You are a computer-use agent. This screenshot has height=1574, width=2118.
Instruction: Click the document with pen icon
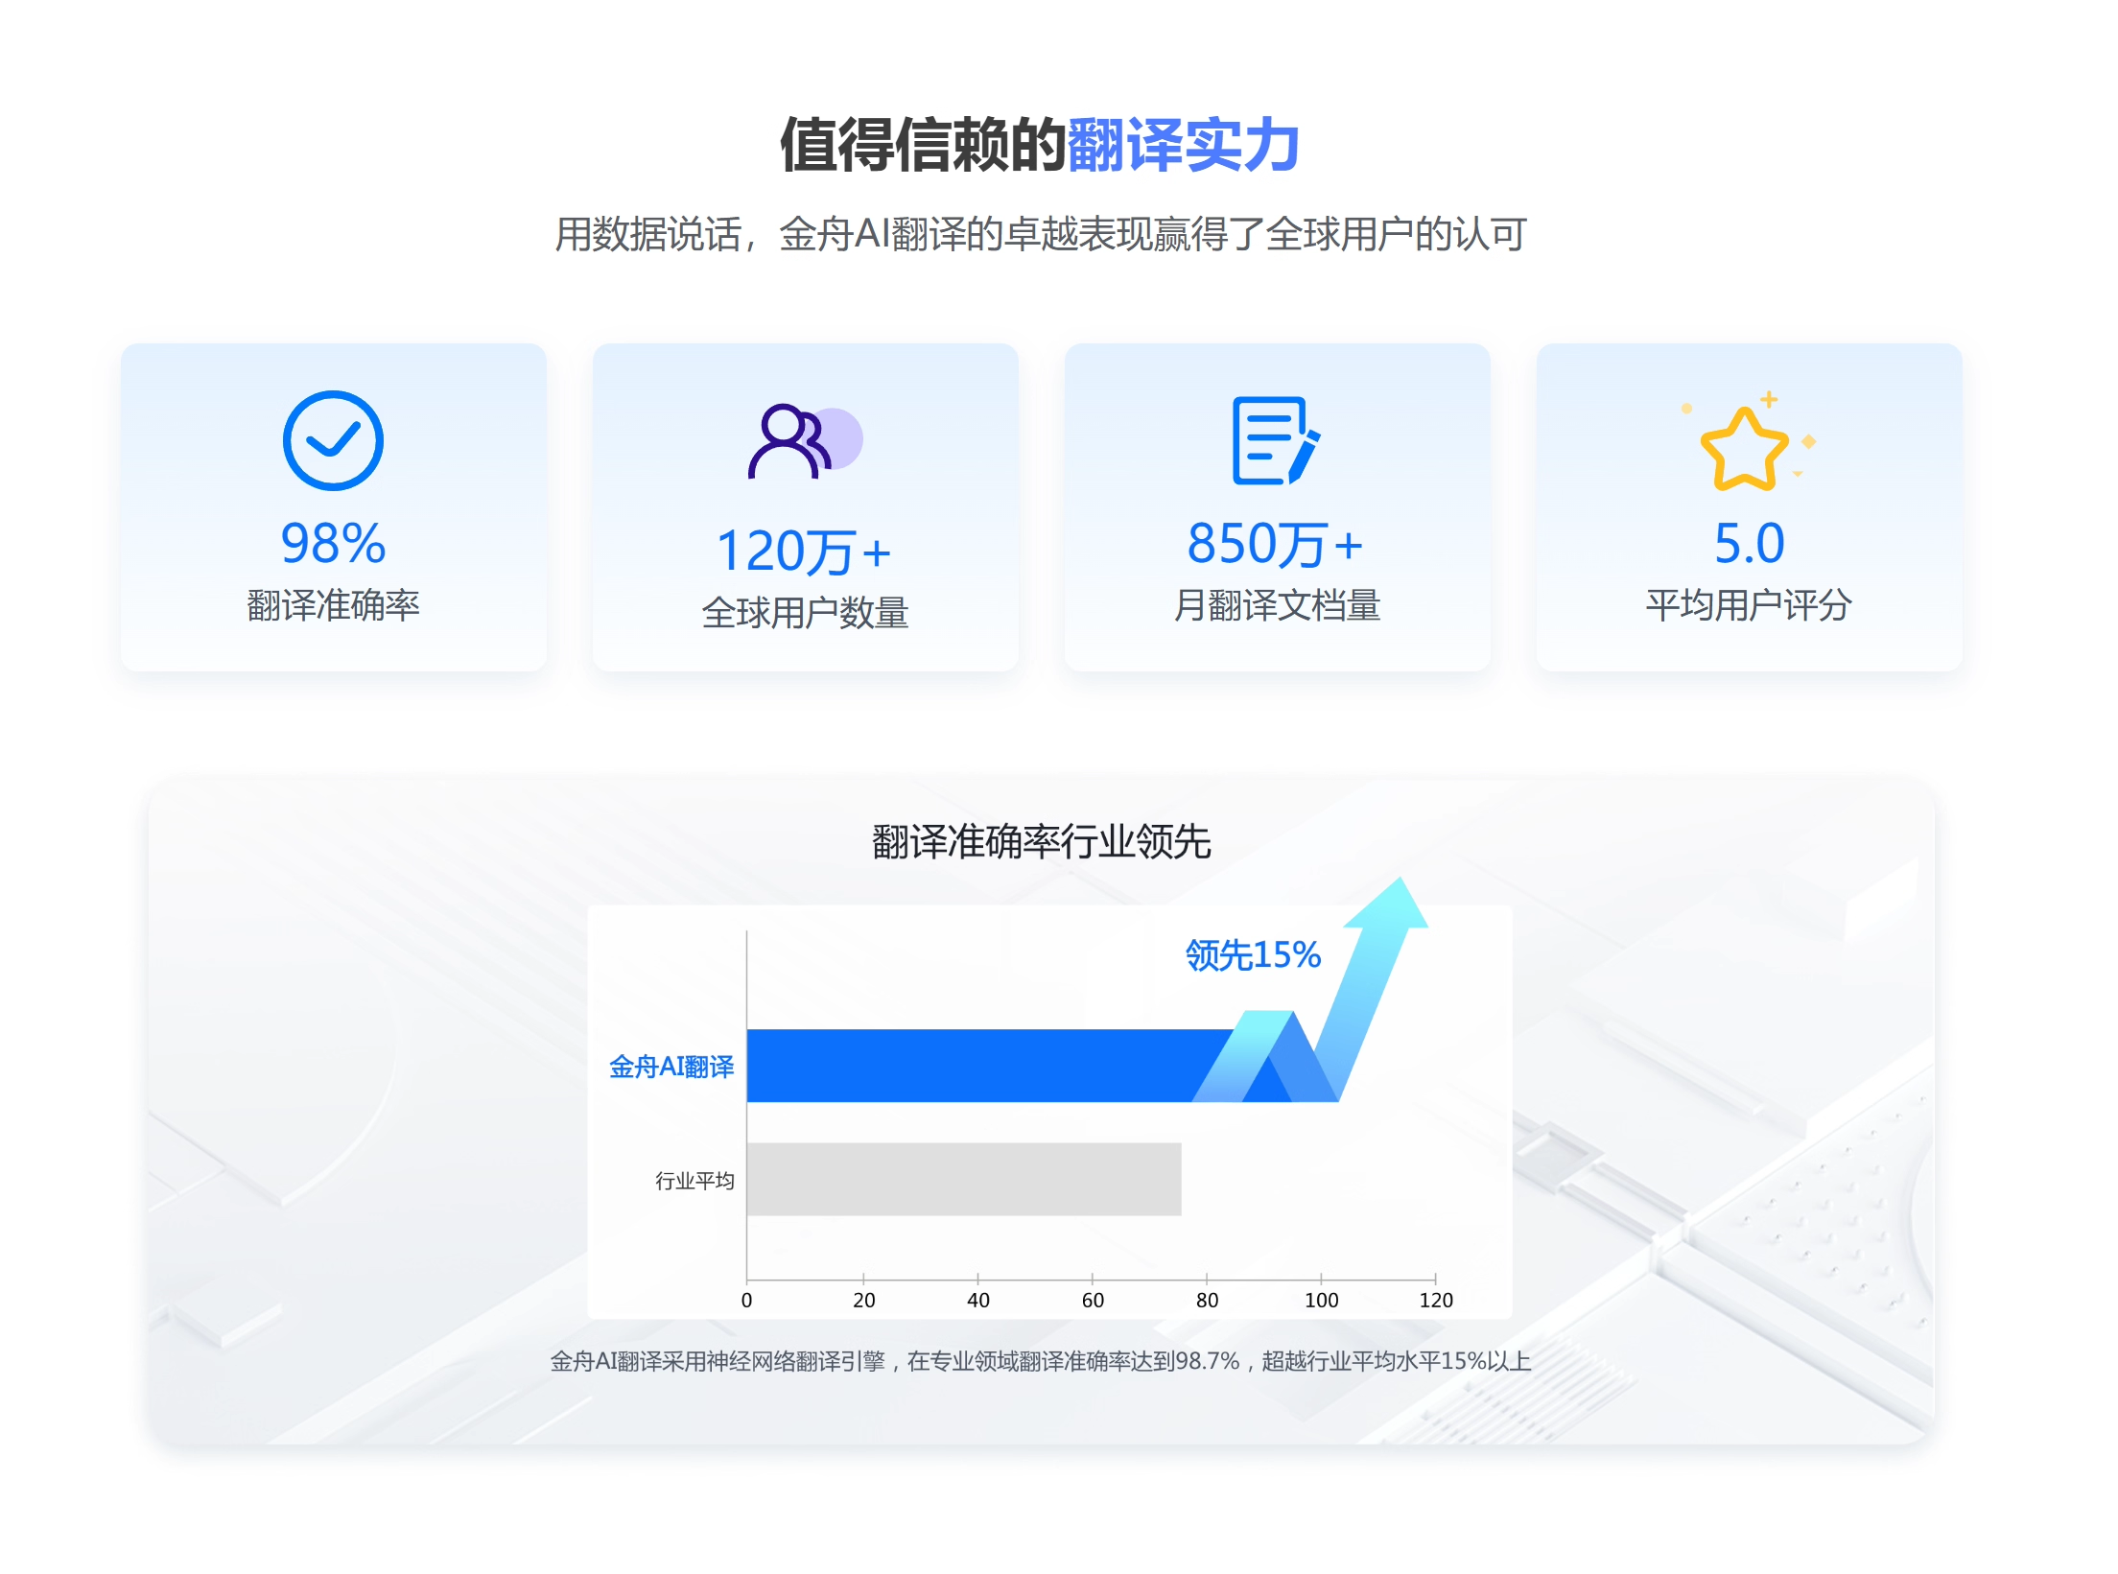[x=1276, y=440]
